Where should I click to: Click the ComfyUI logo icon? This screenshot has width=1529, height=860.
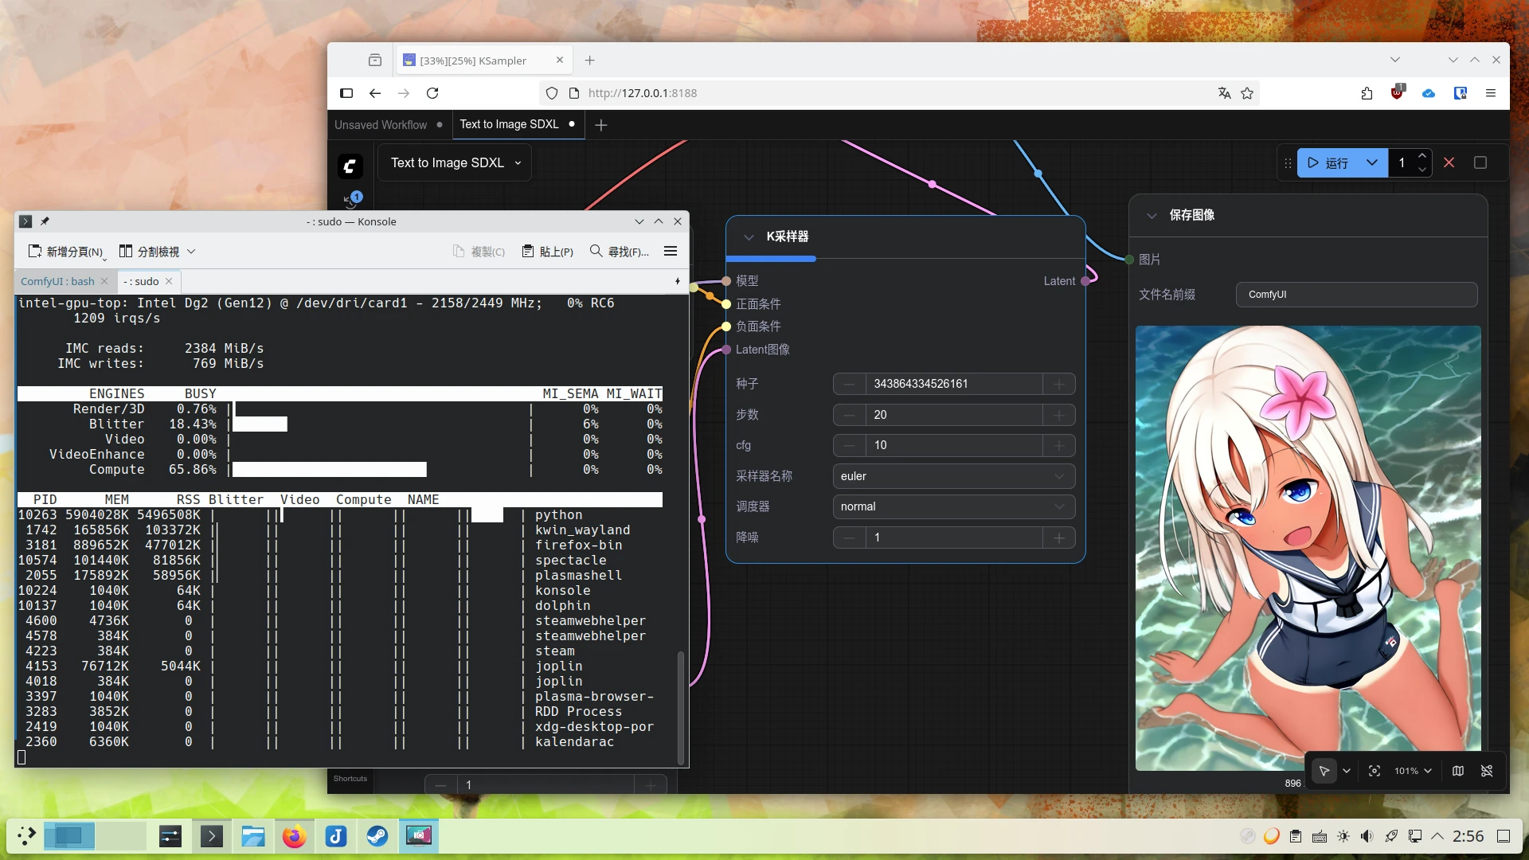coord(350,166)
